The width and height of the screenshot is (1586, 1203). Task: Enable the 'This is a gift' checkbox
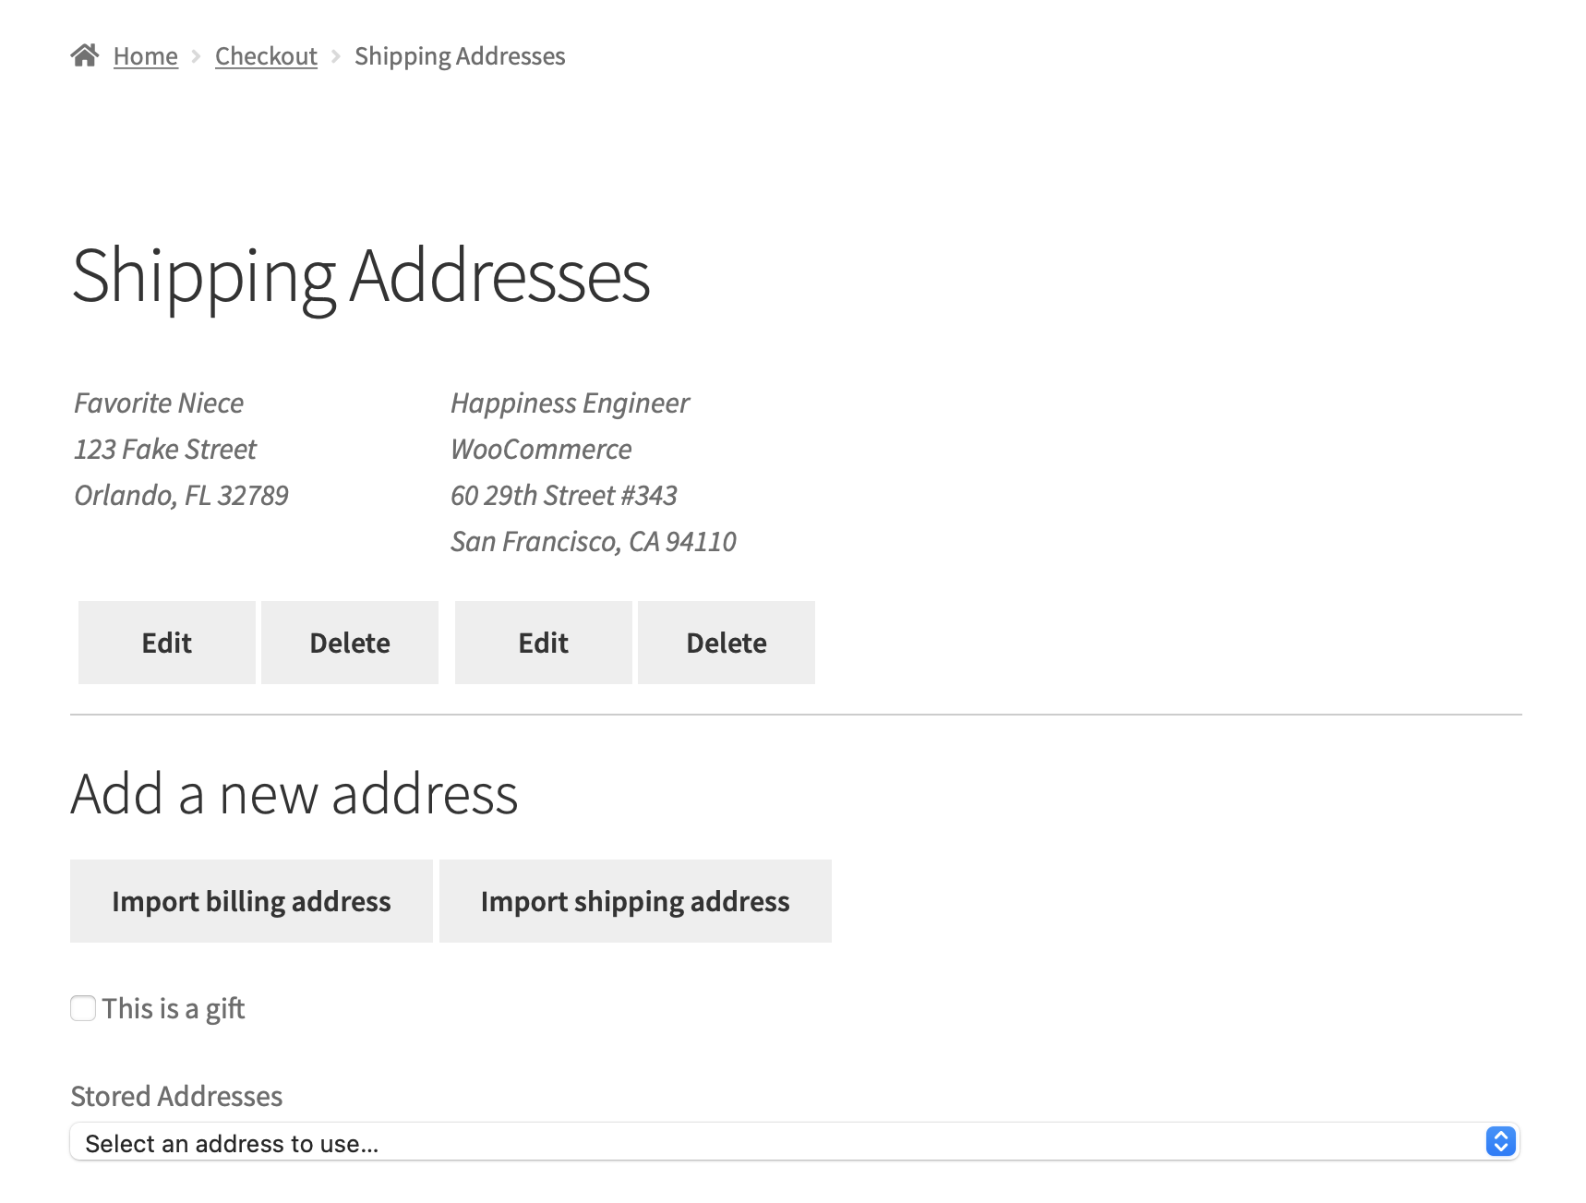pos(82,1008)
